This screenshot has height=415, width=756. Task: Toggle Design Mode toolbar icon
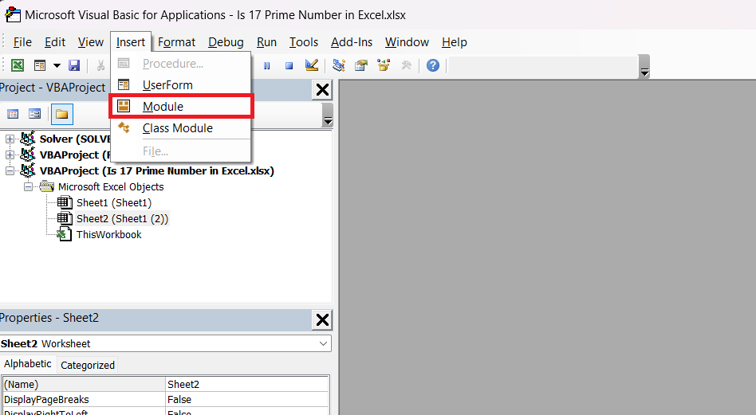tap(312, 65)
